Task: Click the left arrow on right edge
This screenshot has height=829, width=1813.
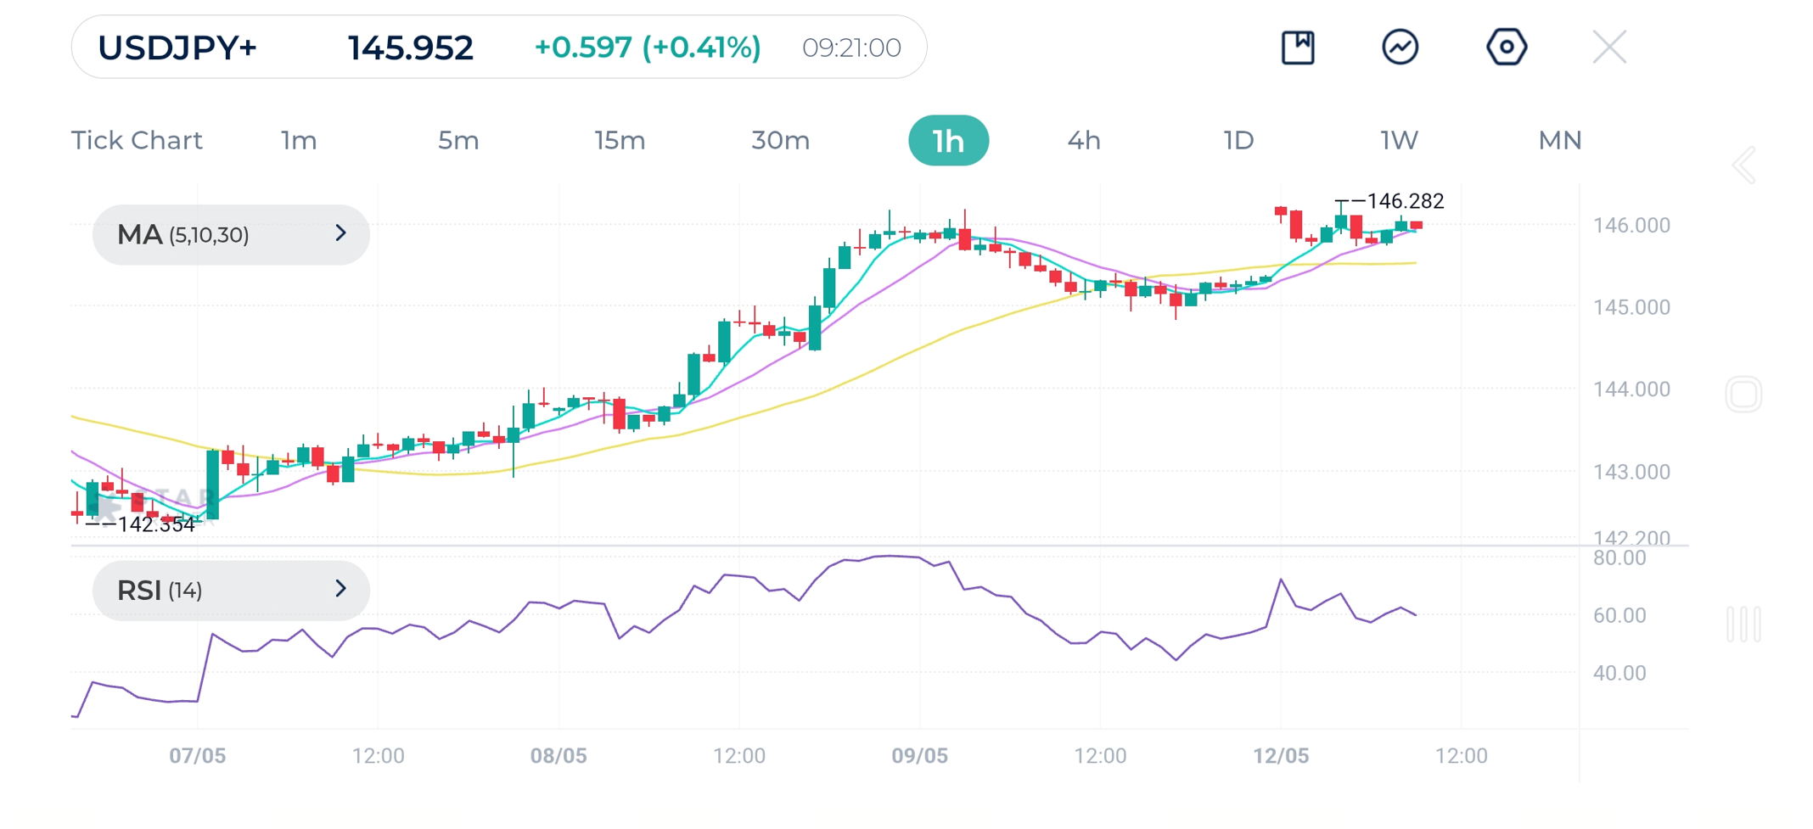Action: click(1744, 165)
